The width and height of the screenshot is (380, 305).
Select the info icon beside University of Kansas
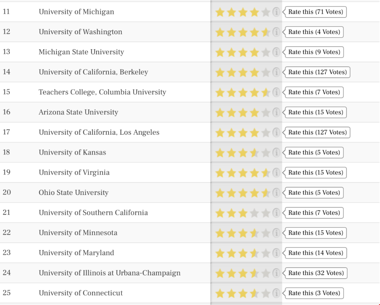[276, 153]
